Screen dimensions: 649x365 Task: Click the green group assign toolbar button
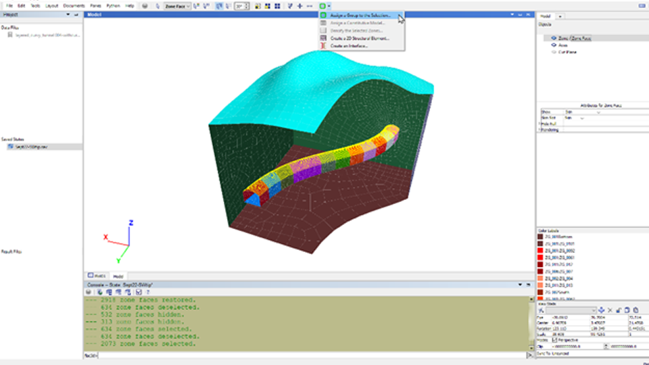coord(322,6)
